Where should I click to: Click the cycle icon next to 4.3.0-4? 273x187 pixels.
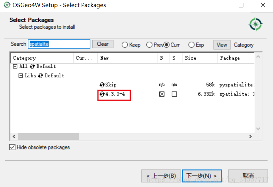click(x=102, y=94)
